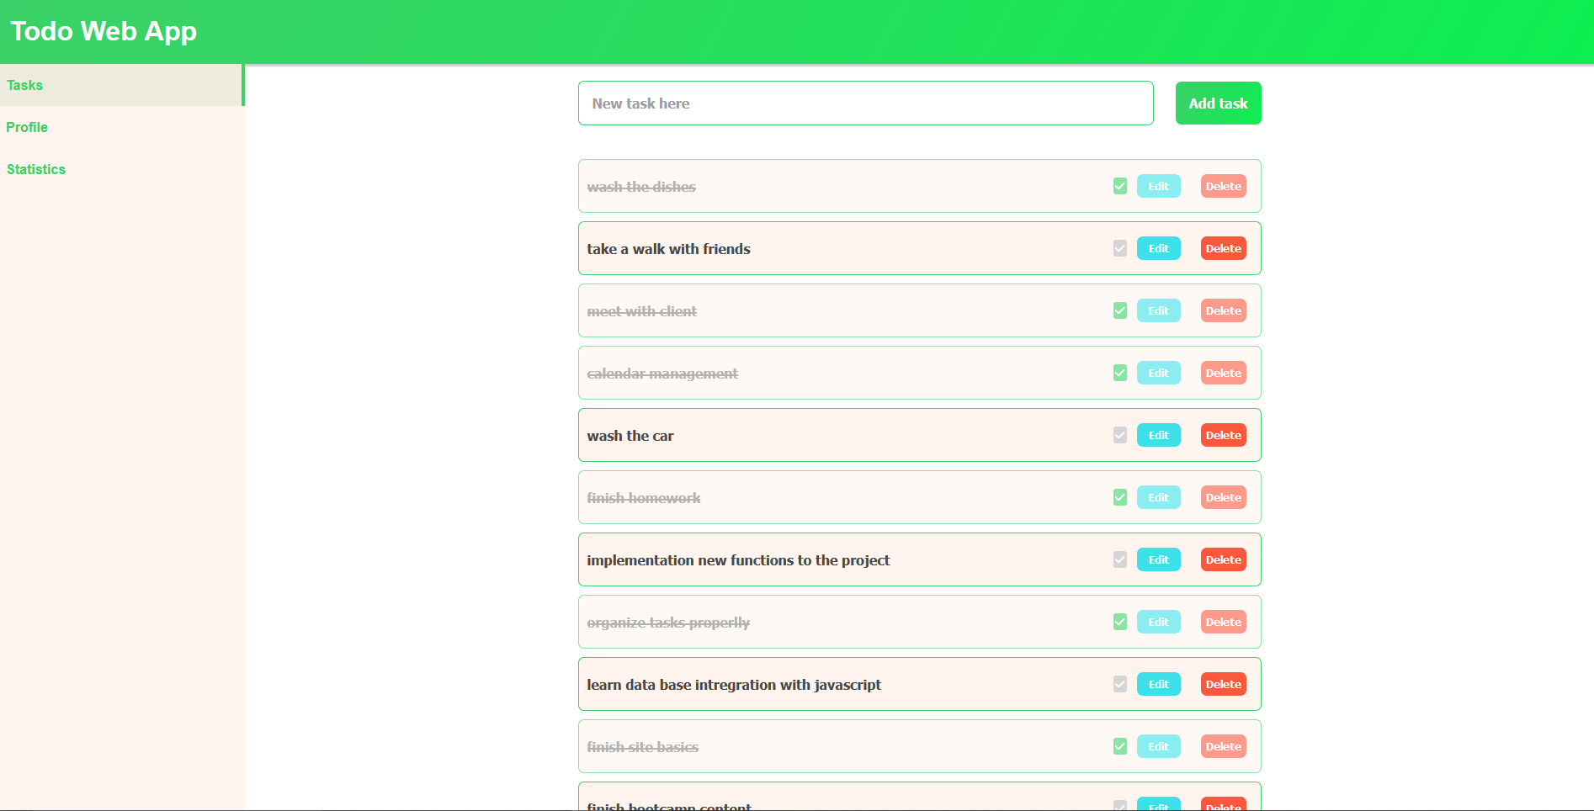Edit the 'implementation new functions' task

[x=1158, y=559]
